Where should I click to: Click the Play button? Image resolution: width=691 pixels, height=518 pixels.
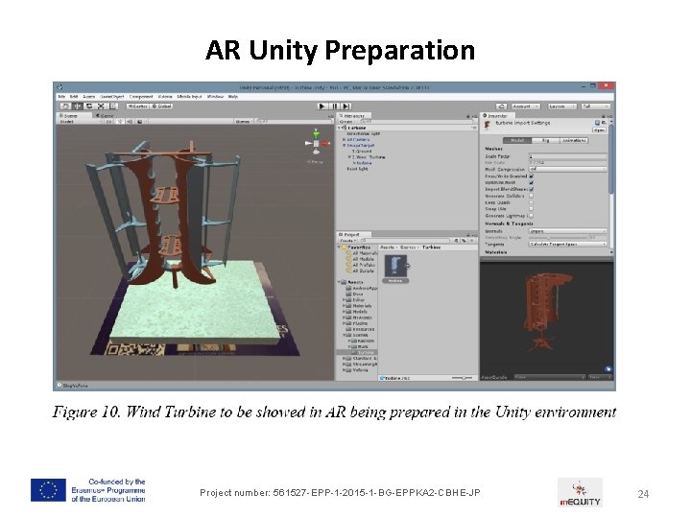tap(322, 106)
